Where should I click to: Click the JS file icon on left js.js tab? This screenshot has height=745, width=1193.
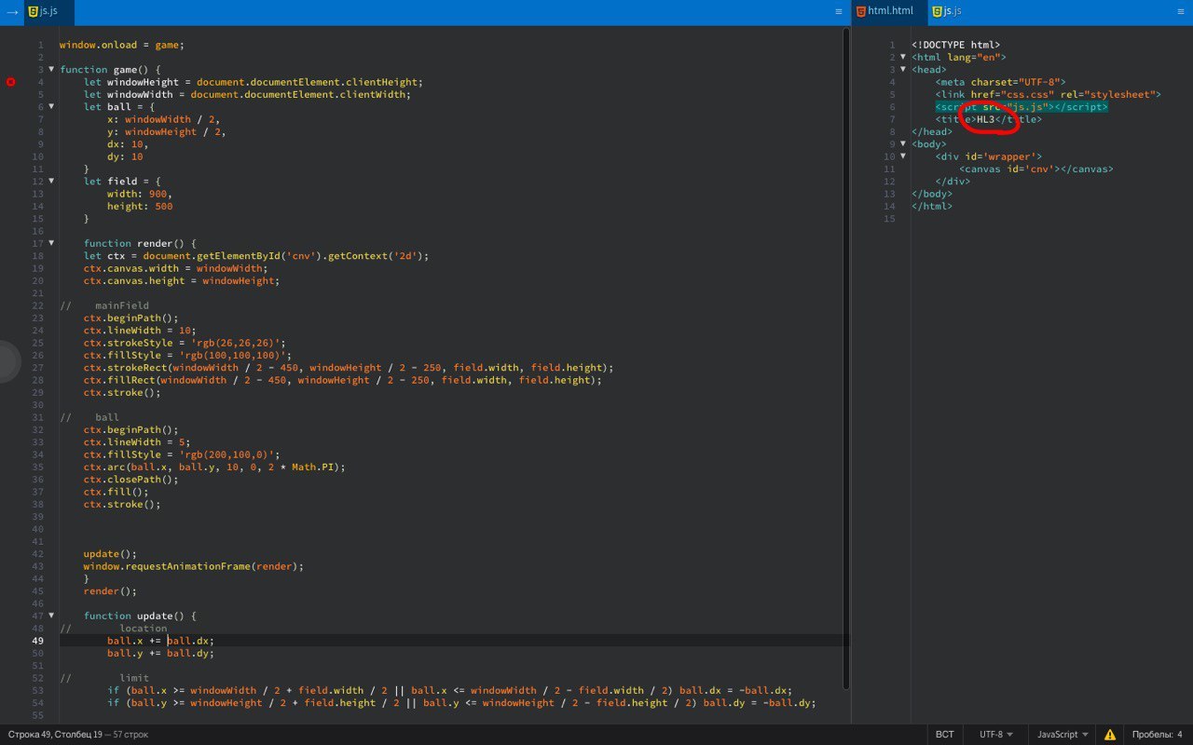(x=34, y=11)
